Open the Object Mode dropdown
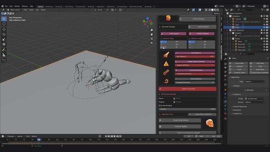The image size is (270, 152). tap(14, 10)
